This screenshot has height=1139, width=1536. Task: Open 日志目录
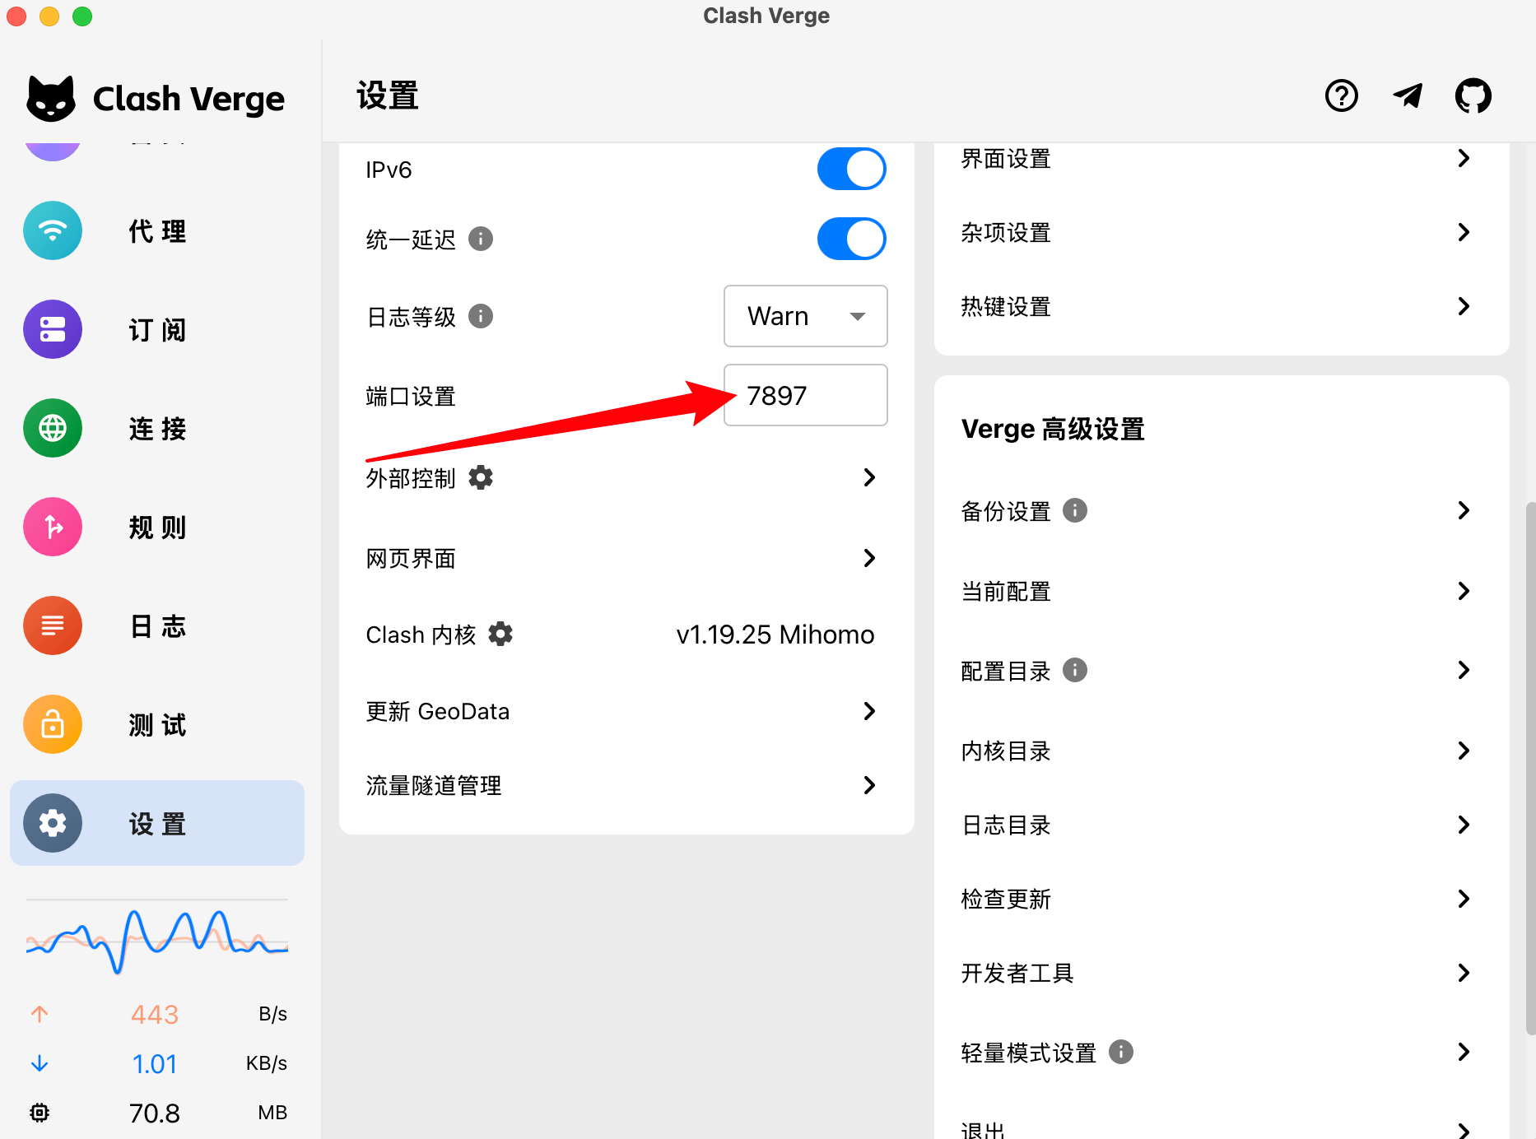pos(1222,825)
